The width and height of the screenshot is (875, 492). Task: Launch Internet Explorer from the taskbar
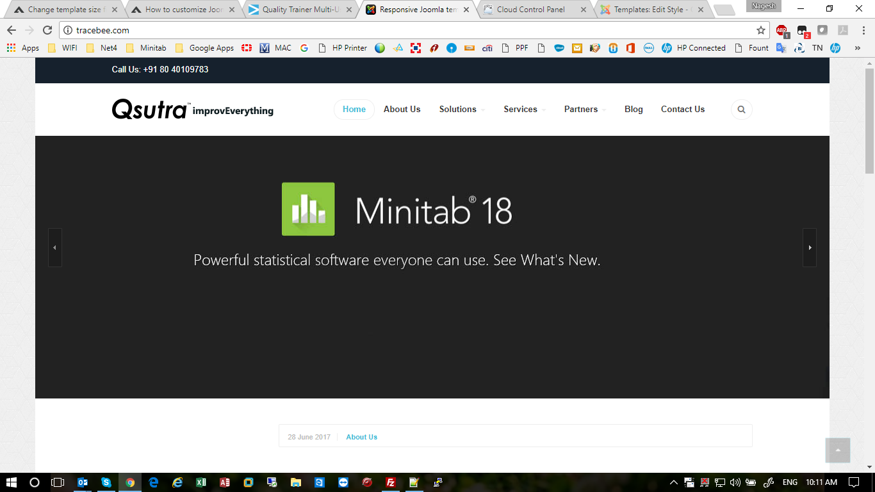click(177, 482)
